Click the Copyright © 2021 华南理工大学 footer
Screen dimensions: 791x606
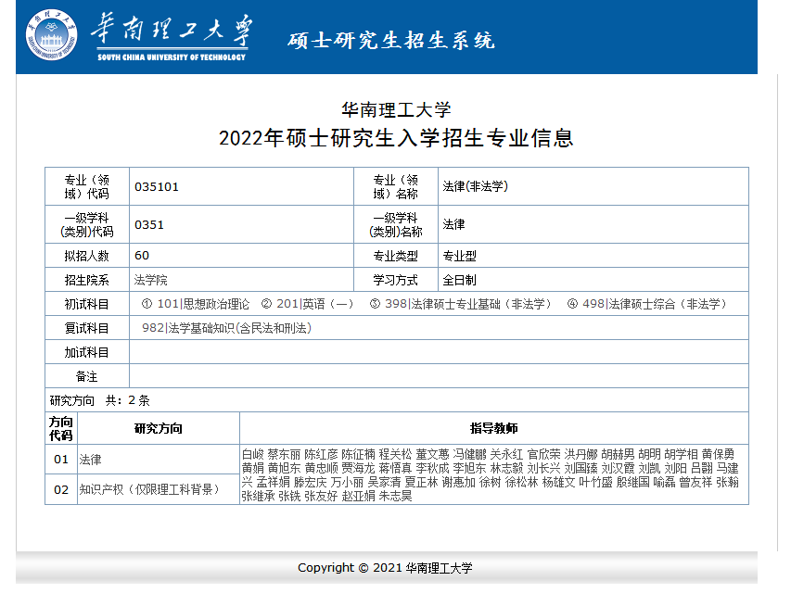click(x=385, y=568)
